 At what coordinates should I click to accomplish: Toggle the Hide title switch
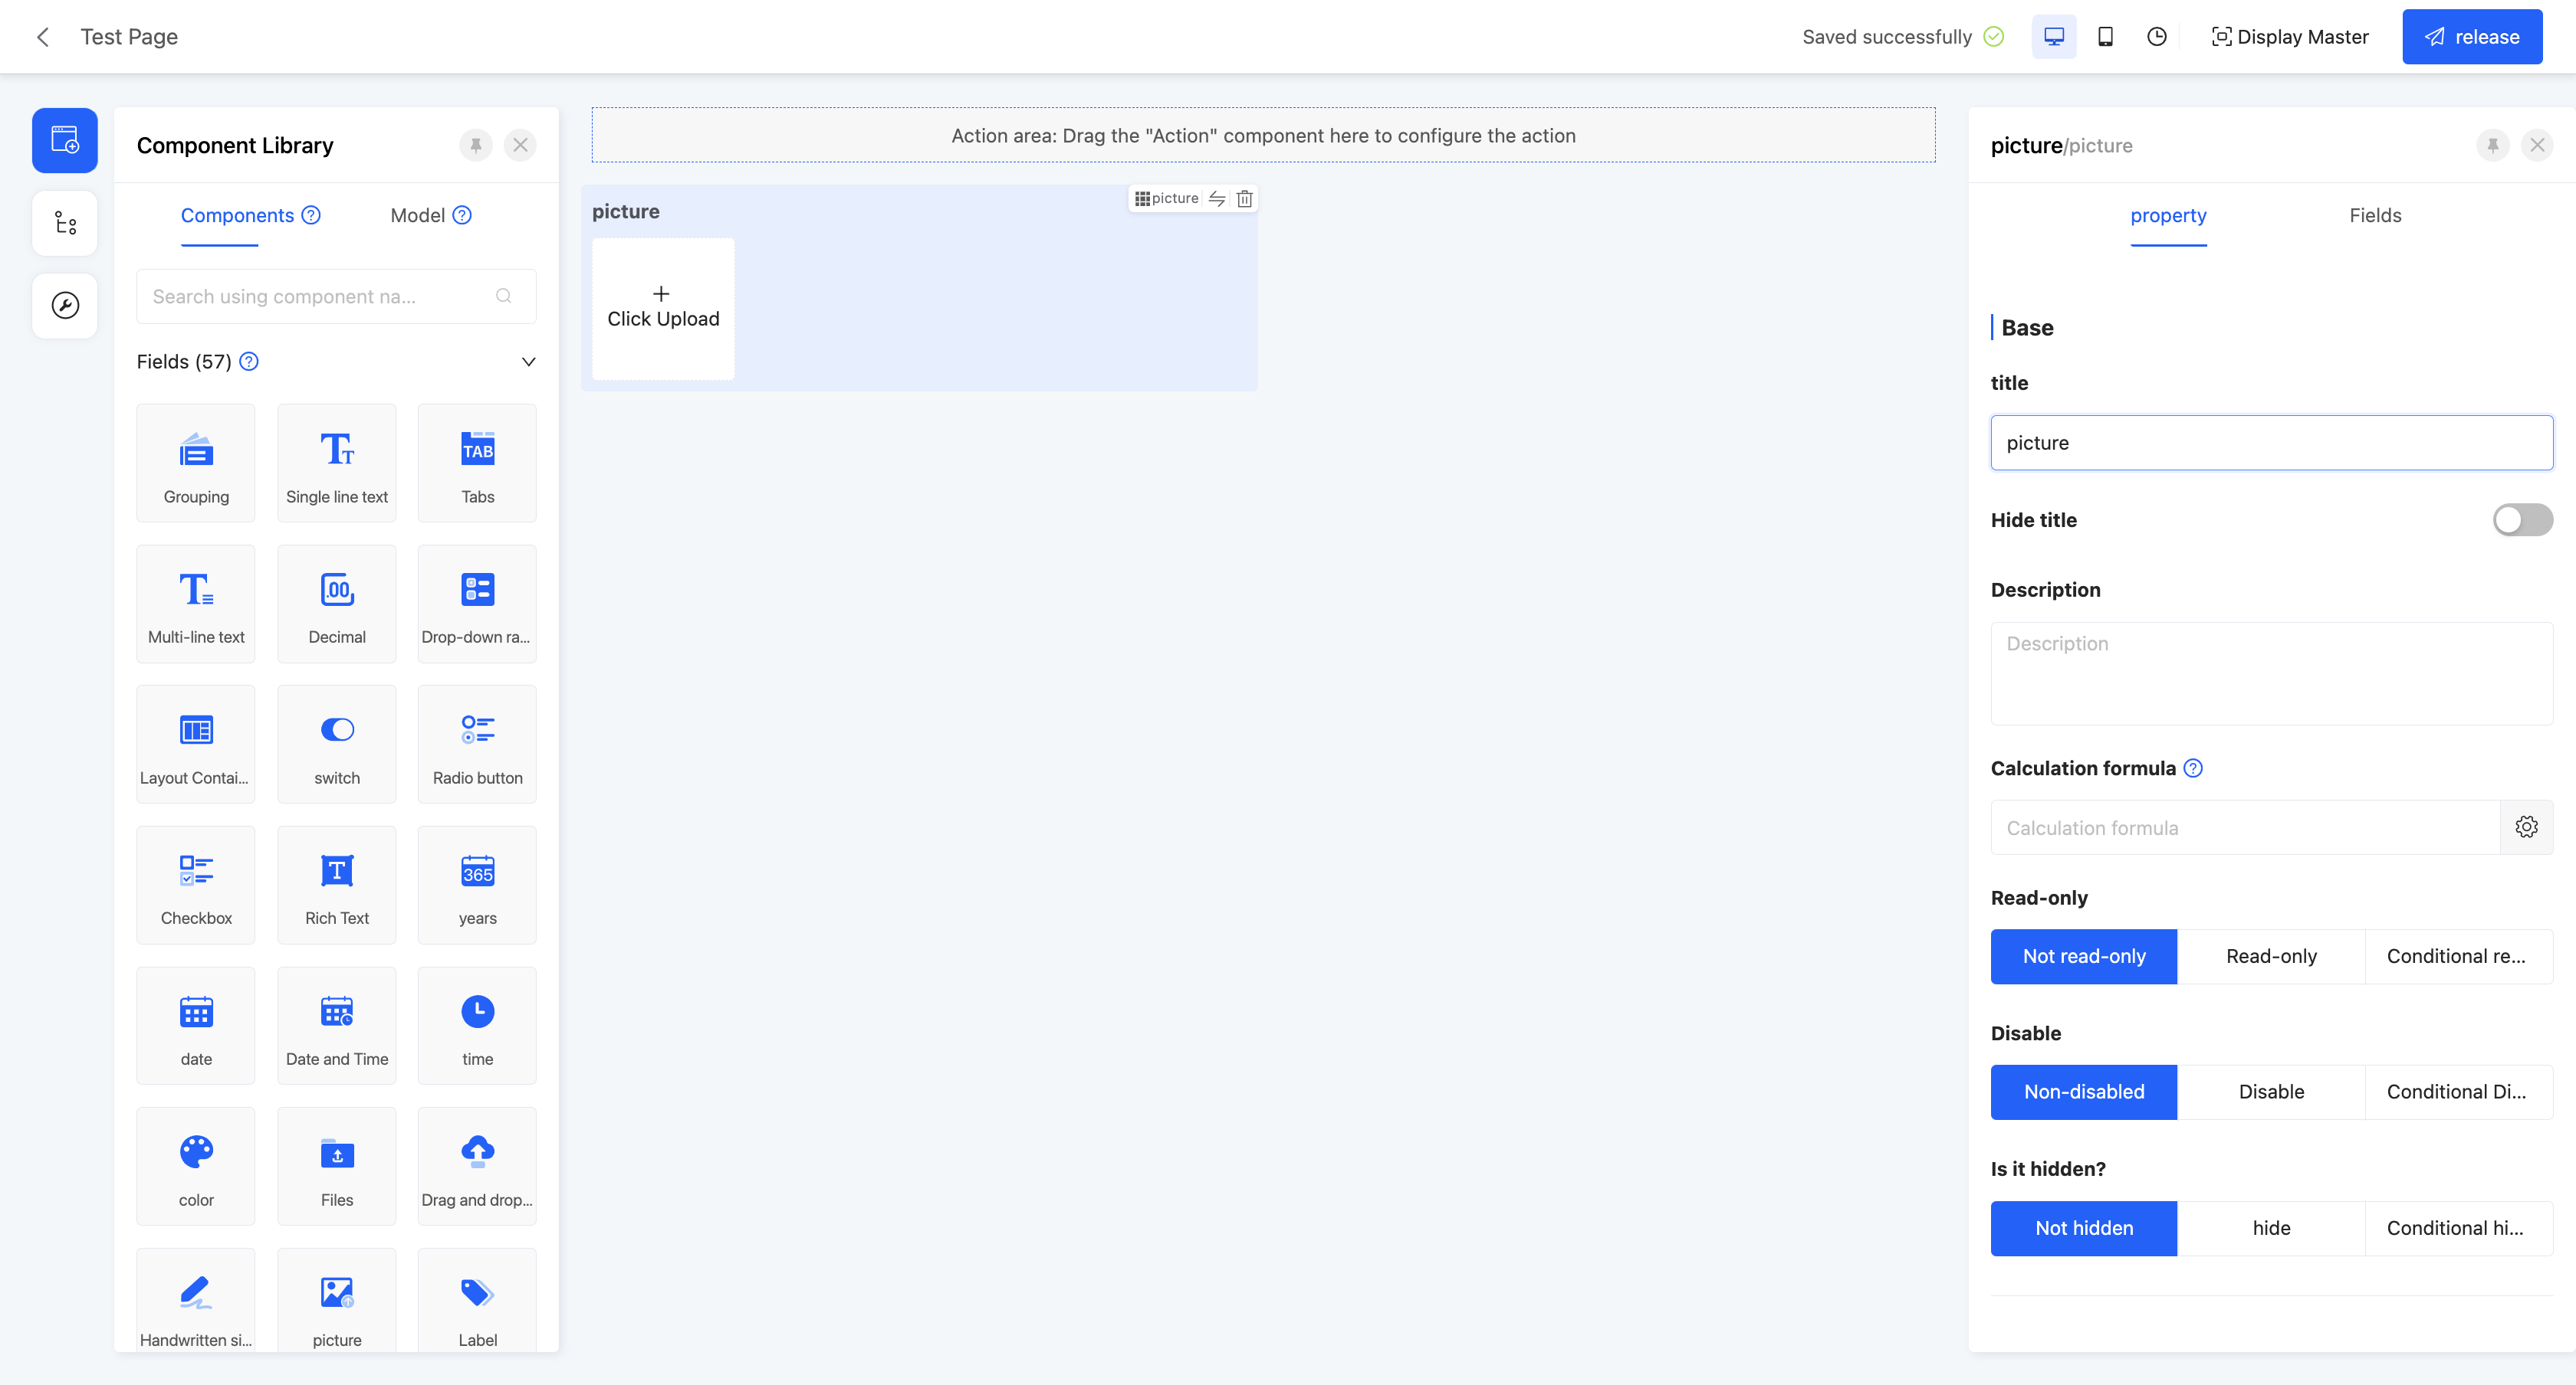coord(2522,519)
